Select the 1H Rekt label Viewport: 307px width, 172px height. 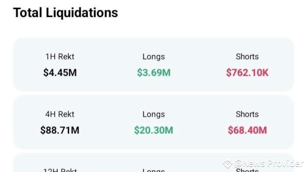(60, 57)
